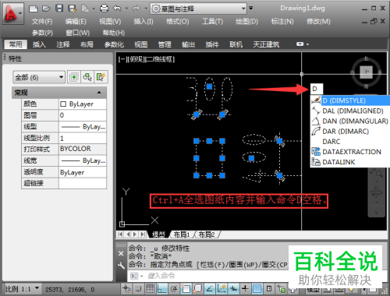This screenshot has height=296, width=390.
Task: Click the 线型比例 value field
Action: pyautogui.click(x=83, y=138)
